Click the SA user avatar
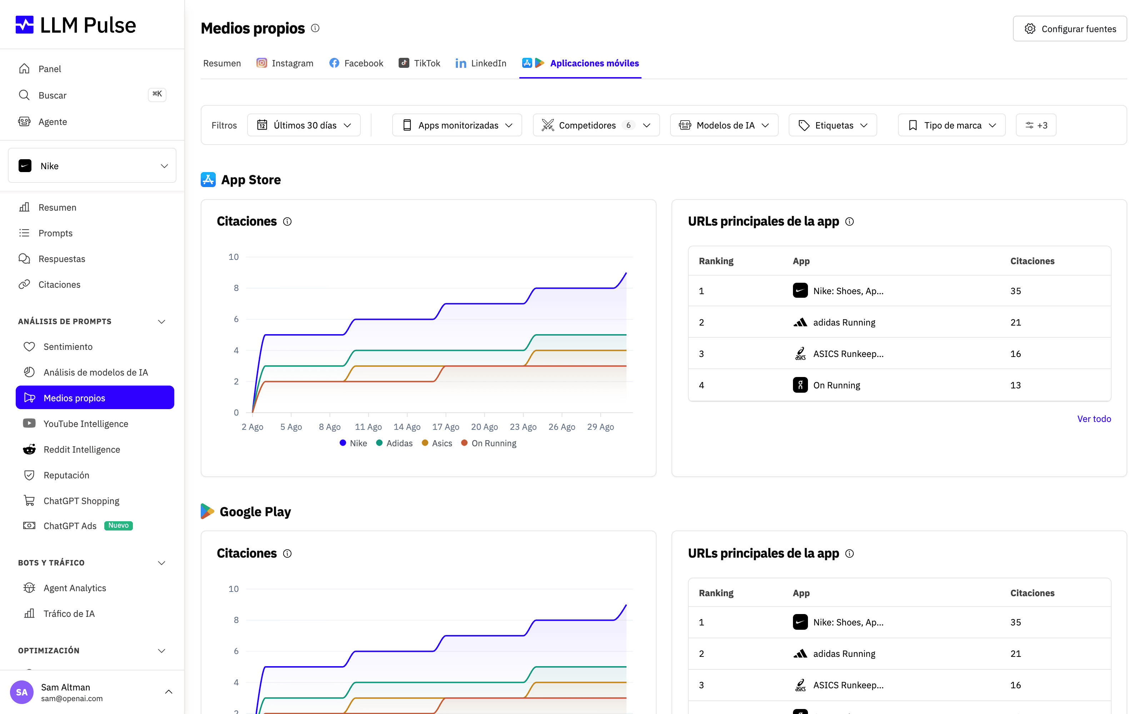The height and width of the screenshot is (714, 1143). click(22, 692)
